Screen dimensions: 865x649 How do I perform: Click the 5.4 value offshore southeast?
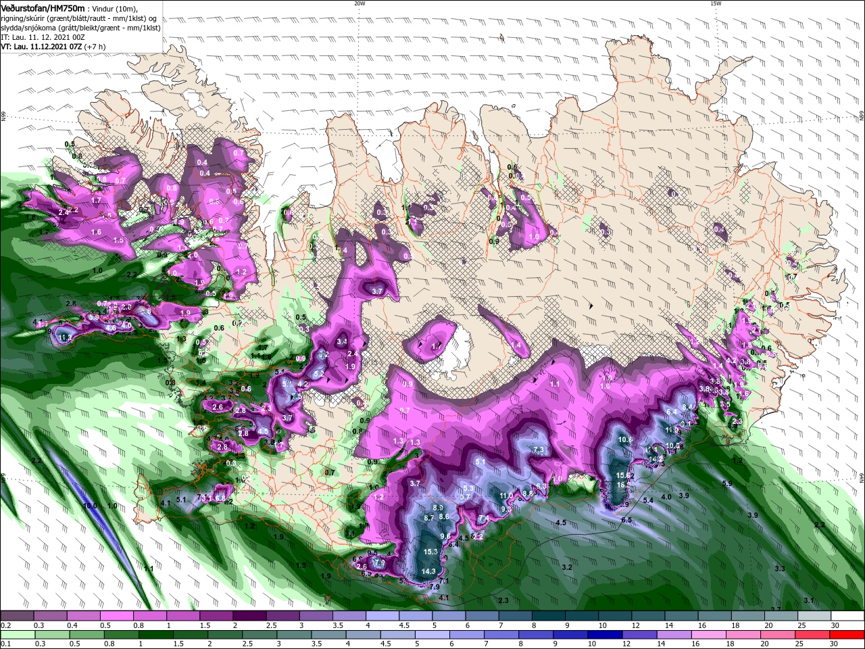648,501
